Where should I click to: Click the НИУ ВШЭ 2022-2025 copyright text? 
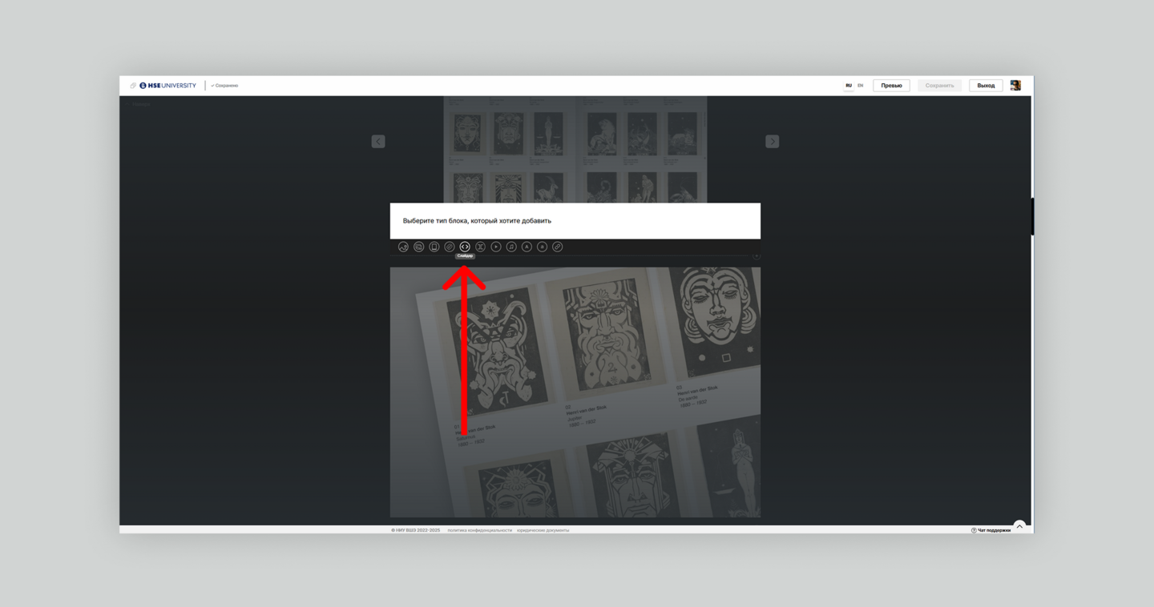click(416, 530)
